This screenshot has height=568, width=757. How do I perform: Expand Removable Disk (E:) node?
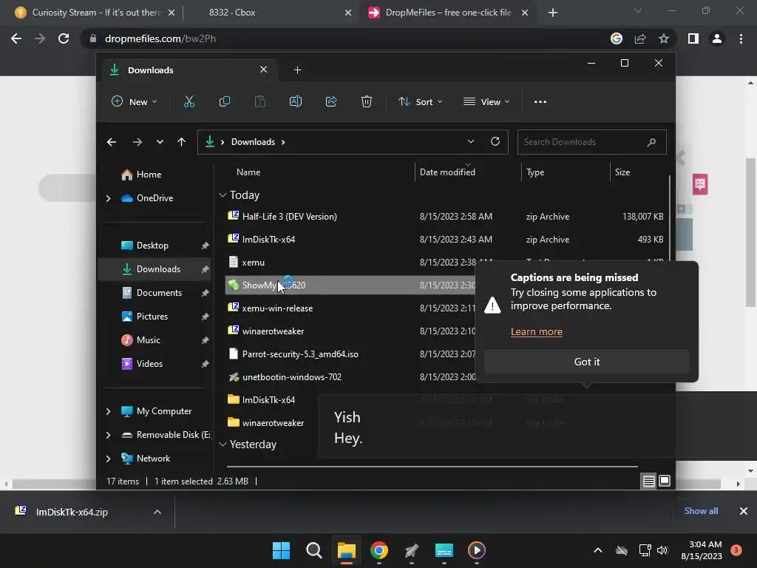(108, 435)
